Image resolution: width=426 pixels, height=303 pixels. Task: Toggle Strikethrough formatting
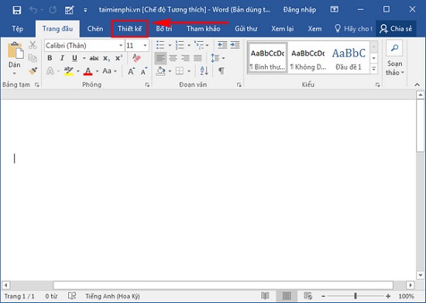pos(94,58)
